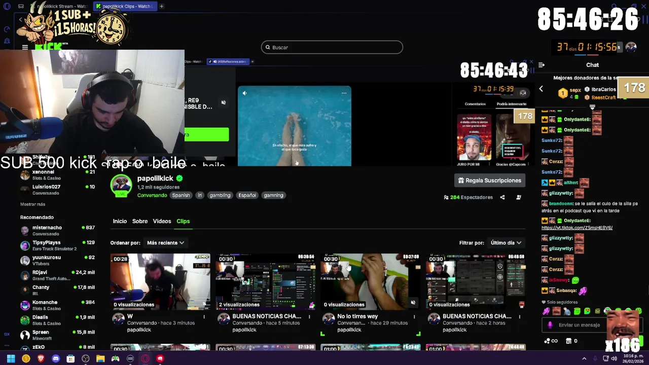Open xenonnel in followed channels
The width and height of the screenshot is (649, 365).
tap(57, 175)
